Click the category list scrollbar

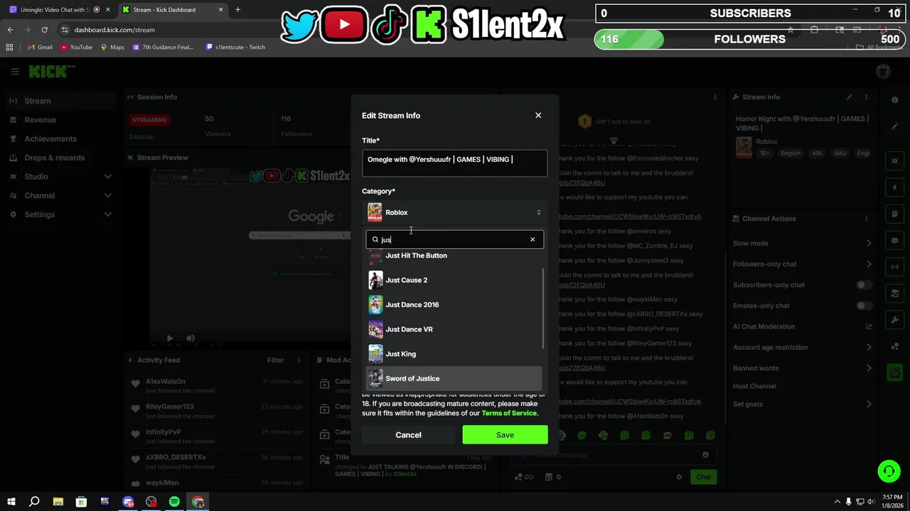click(x=543, y=309)
